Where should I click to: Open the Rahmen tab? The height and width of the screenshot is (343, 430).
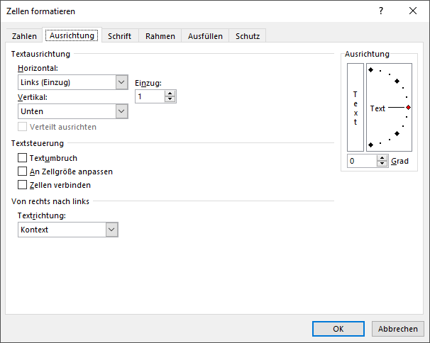[160, 36]
